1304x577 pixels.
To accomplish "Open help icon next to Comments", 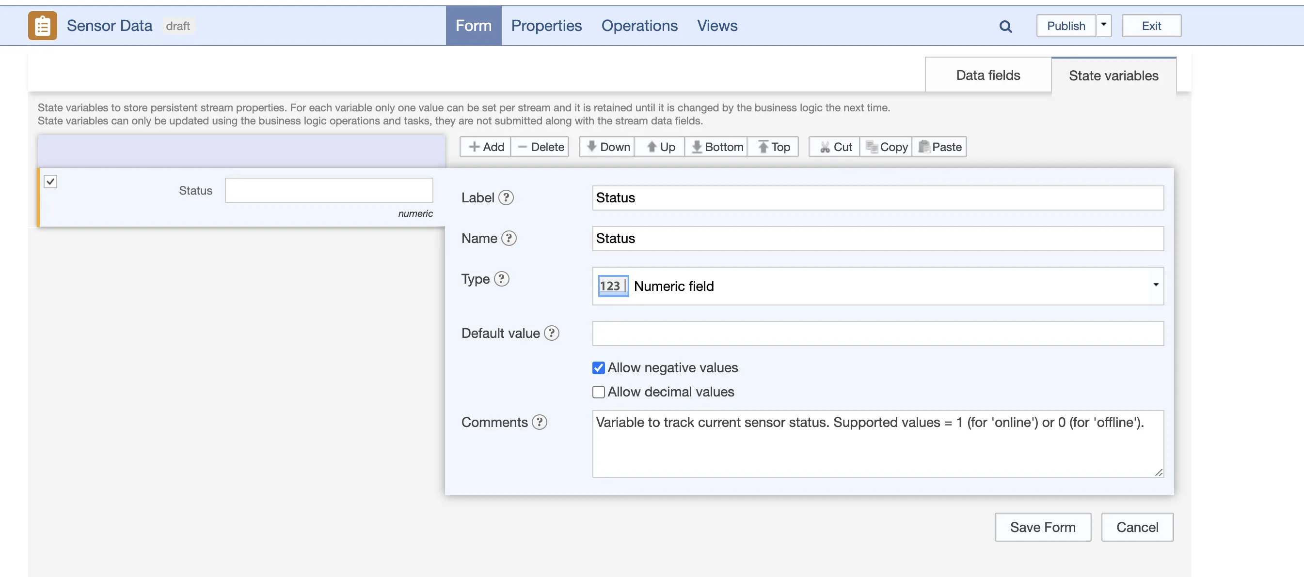I will [x=539, y=422].
